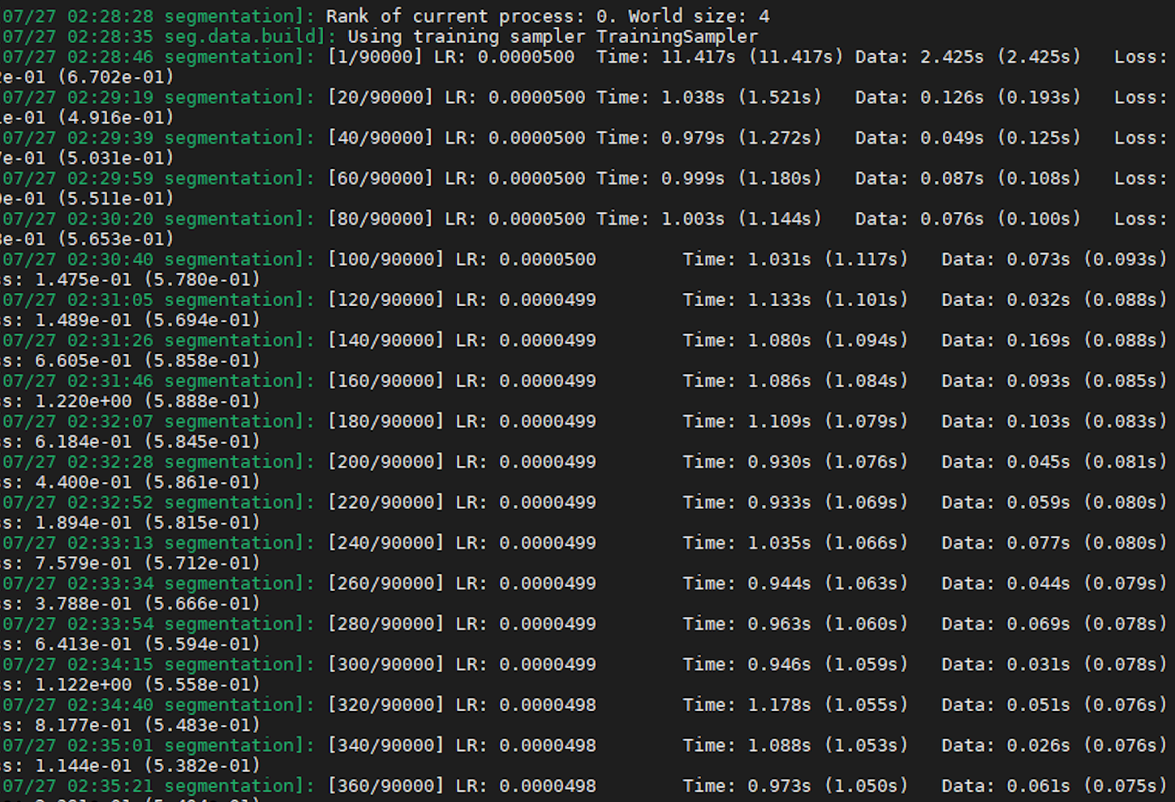Select timestamp '07/27 02:31:05'
This screenshot has height=802, width=1175.
click(79, 300)
